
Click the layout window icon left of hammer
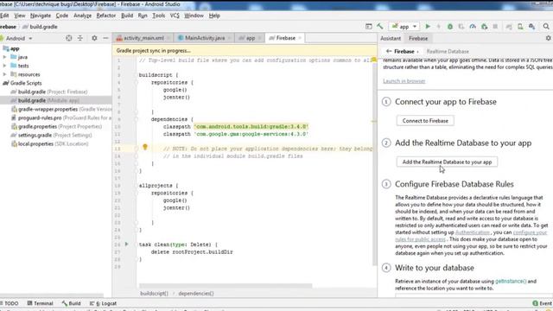click(x=369, y=27)
